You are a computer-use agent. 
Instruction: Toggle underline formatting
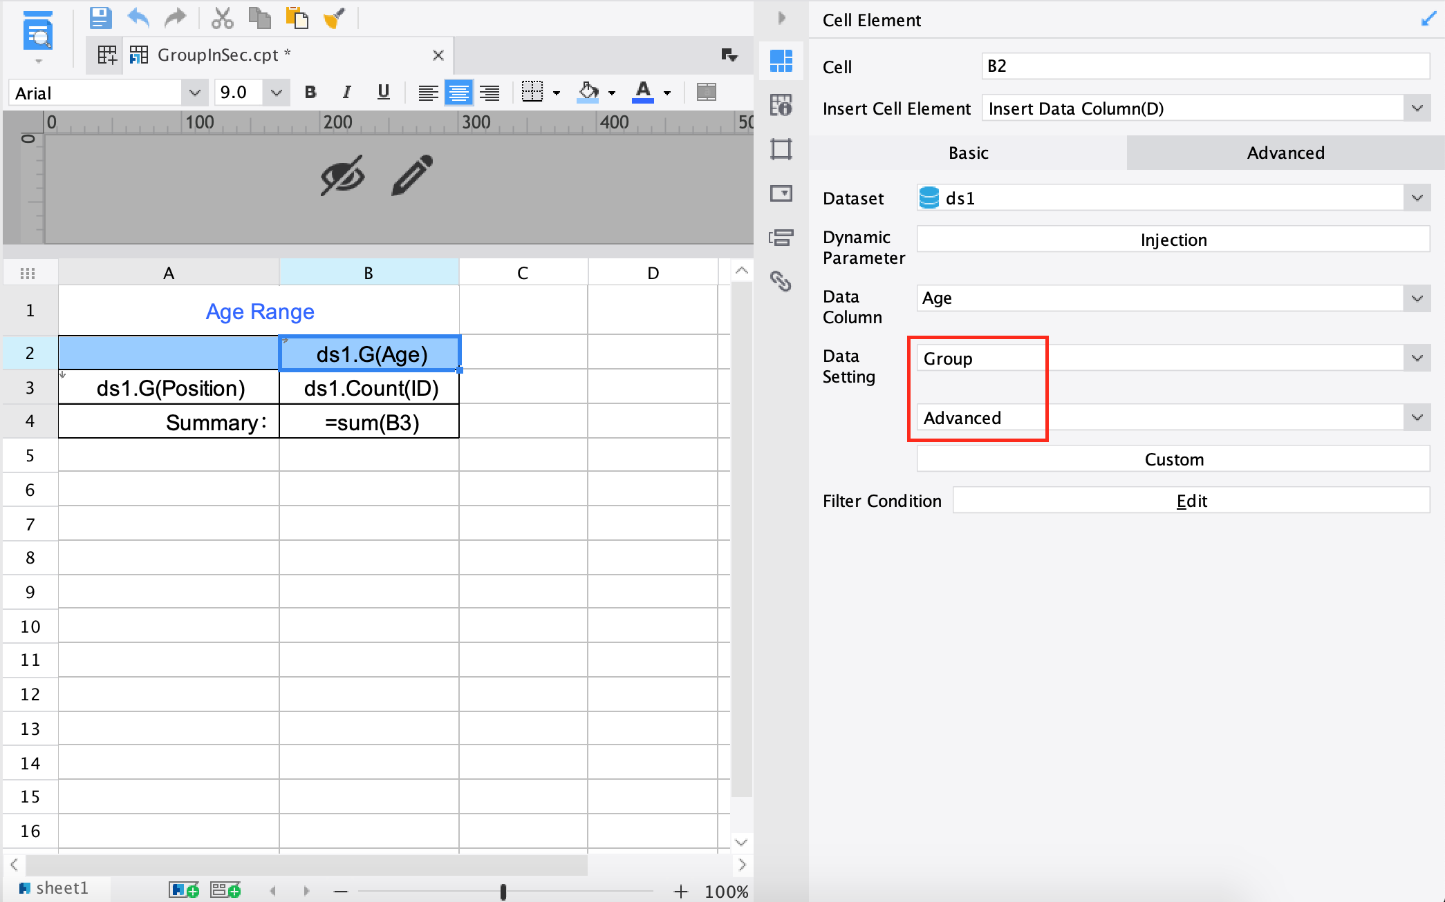[383, 92]
